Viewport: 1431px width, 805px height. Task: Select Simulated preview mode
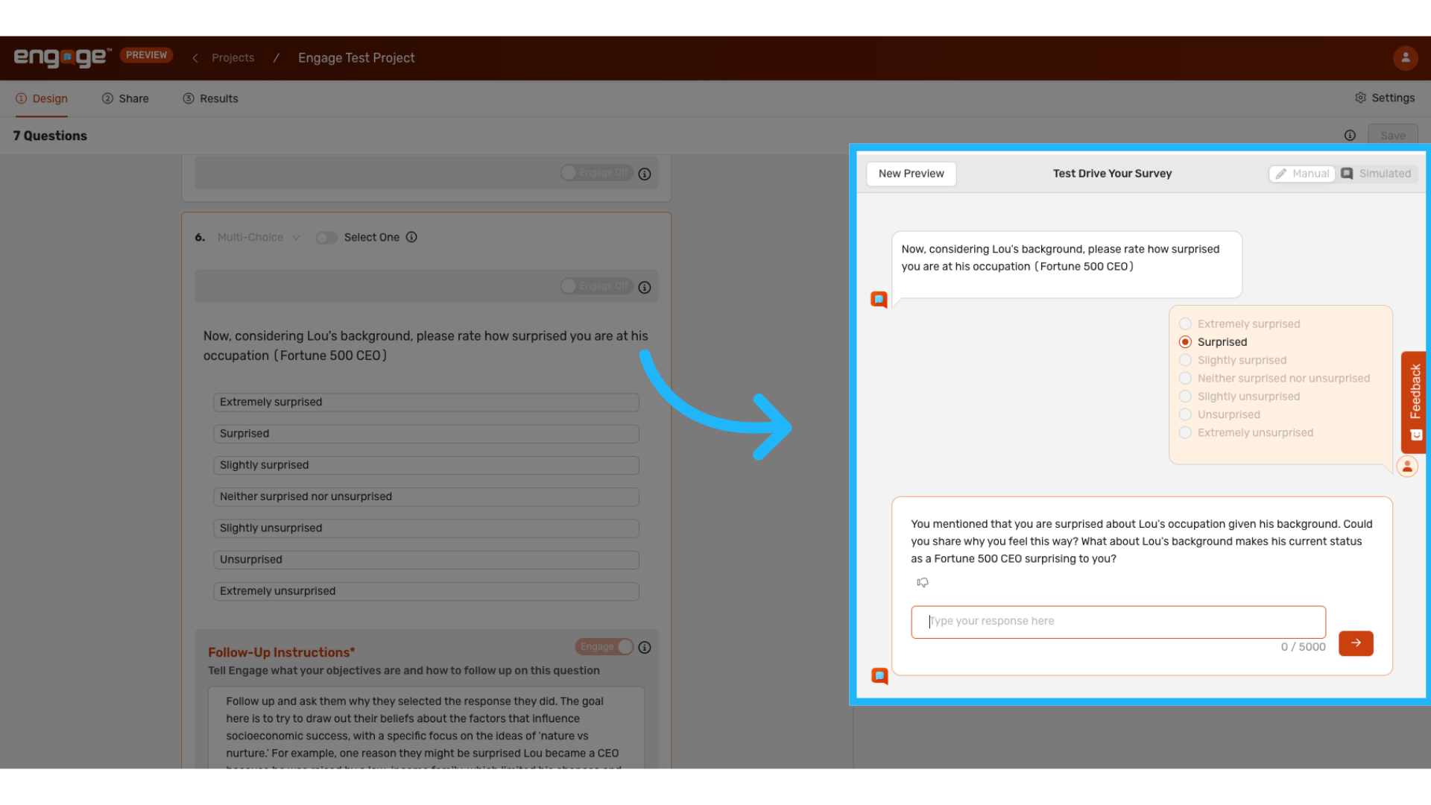tap(1376, 174)
